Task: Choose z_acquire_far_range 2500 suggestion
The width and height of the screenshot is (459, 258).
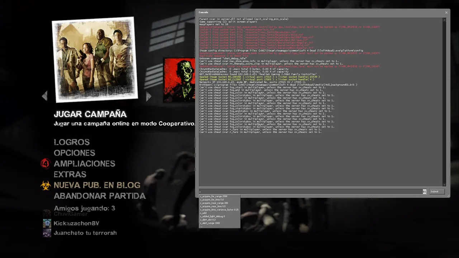Action: pos(213,196)
